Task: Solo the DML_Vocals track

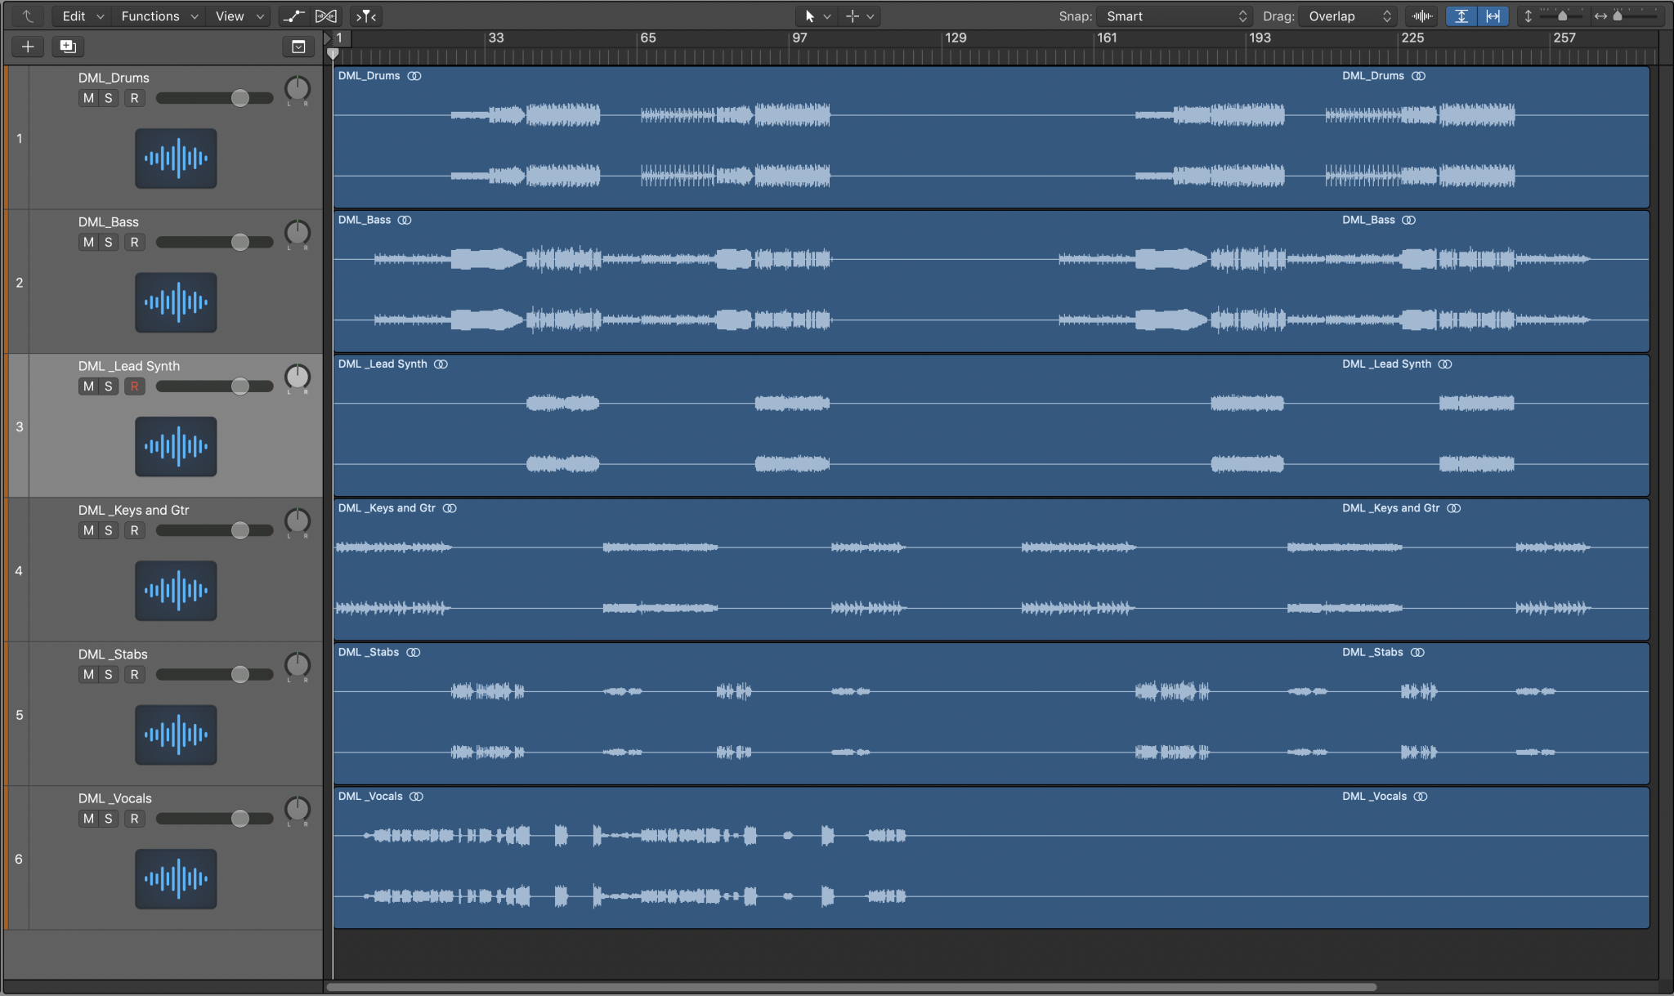Action: 108,819
